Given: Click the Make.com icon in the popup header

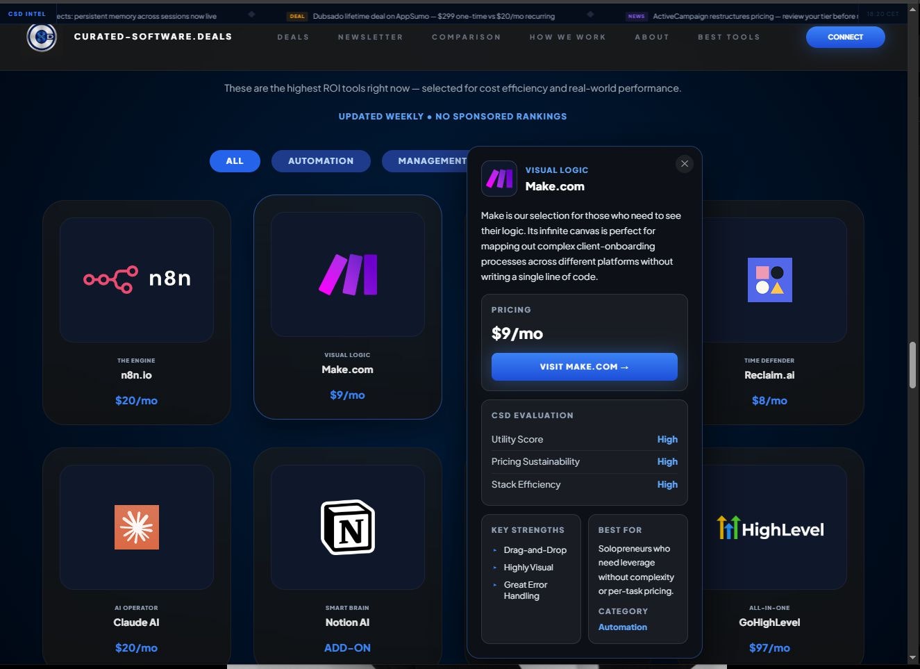Looking at the screenshot, I should tap(499, 179).
